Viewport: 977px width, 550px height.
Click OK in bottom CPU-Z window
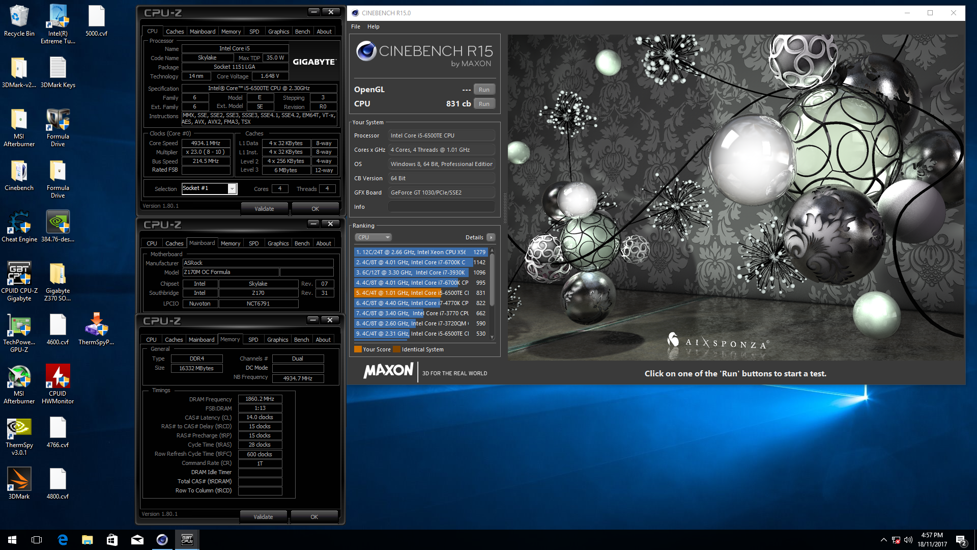tap(314, 517)
